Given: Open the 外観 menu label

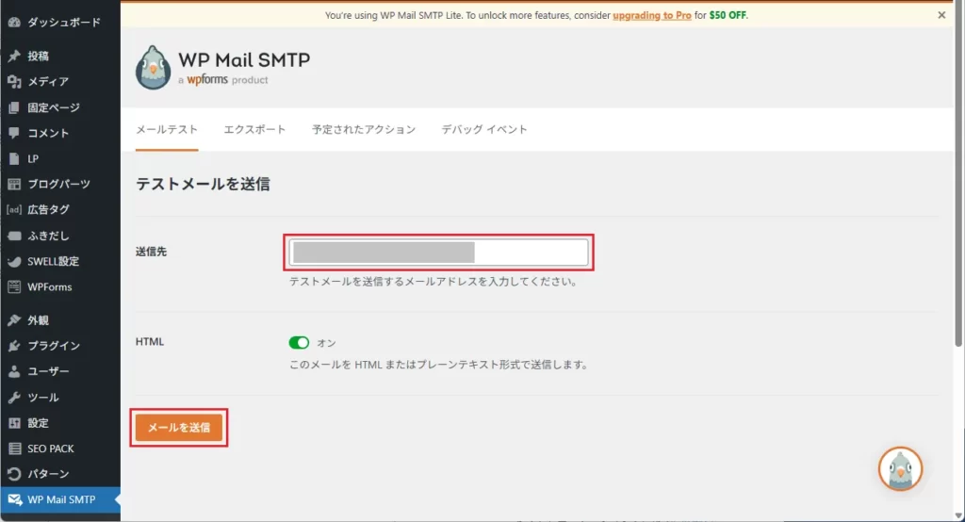Looking at the screenshot, I should (x=38, y=320).
